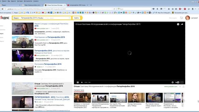Switch video player to fullscreen
This screenshot has width=199, height=112.
coord(182,82)
